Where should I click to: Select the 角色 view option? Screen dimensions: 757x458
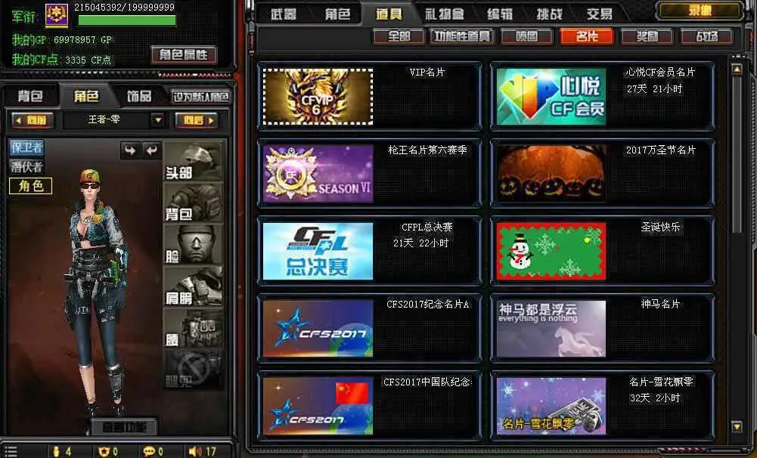pyautogui.click(x=30, y=186)
